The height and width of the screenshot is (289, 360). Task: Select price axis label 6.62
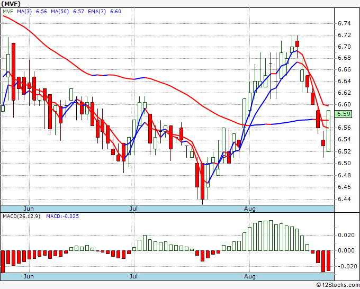pos(344,93)
